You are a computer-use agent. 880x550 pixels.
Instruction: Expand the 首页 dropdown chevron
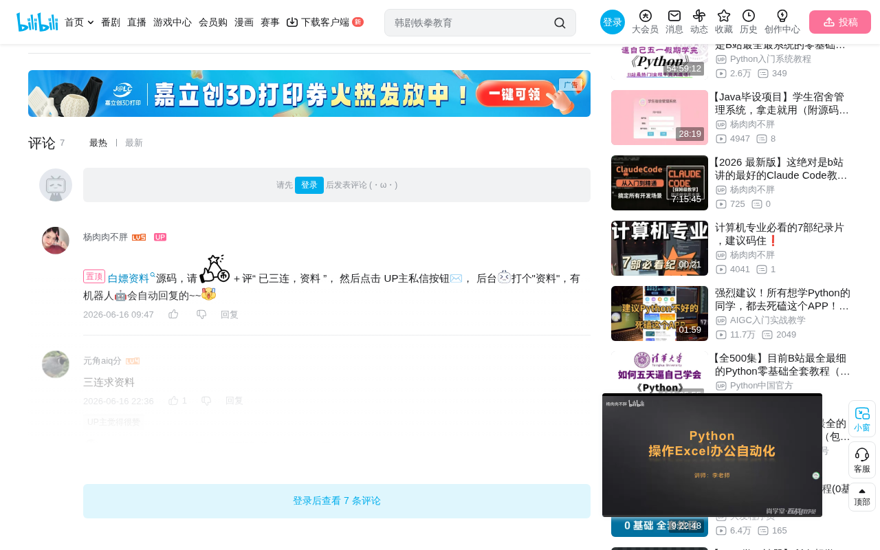pos(91,23)
